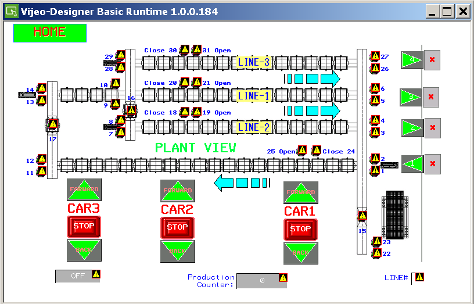
Task: Select green arrow button number 1
Action: (412, 164)
